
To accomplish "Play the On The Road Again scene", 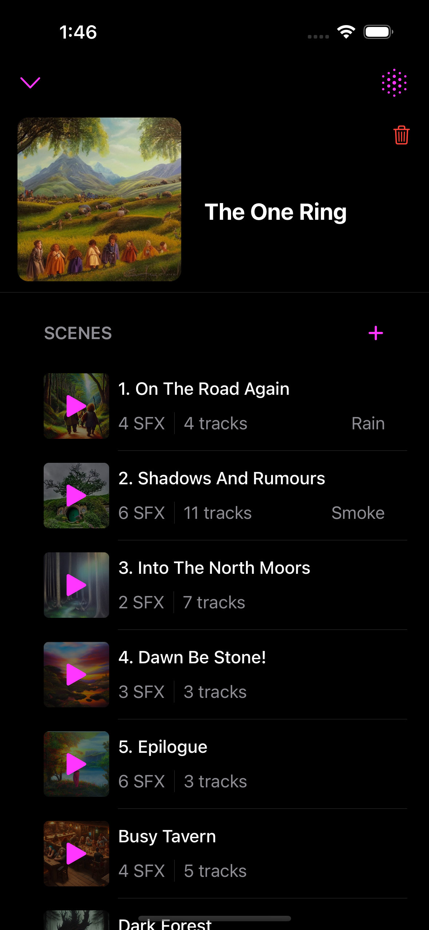I will 76,406.
